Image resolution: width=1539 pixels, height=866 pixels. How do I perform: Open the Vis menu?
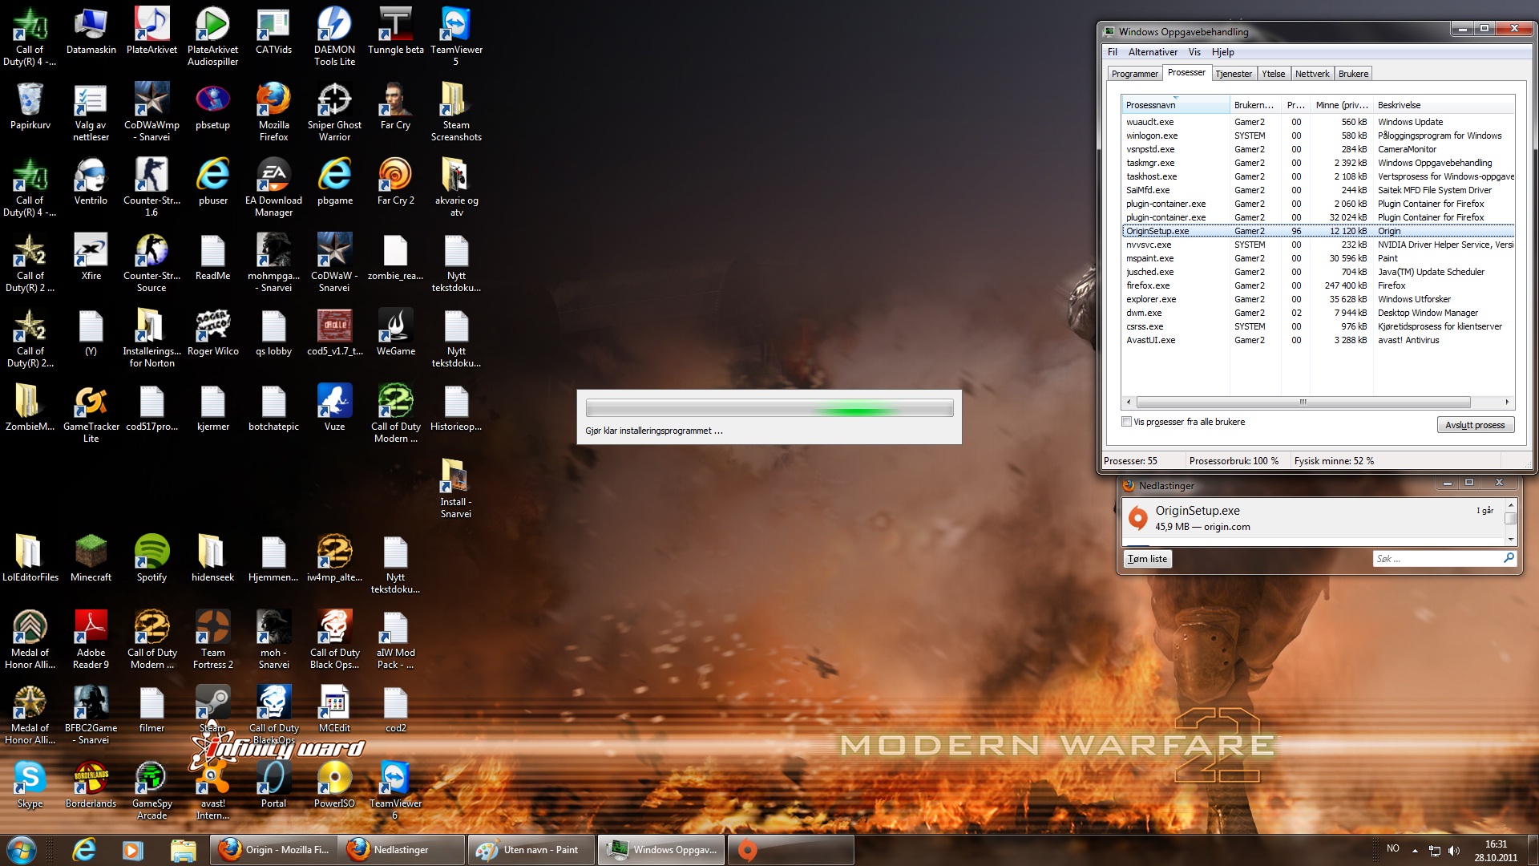[x=1194, y=52]
